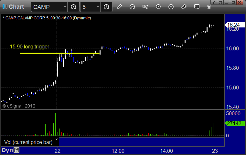Viewport: 246px width, 155px height.
Task: Click the 22 date axis label
Action: point(58,151)
